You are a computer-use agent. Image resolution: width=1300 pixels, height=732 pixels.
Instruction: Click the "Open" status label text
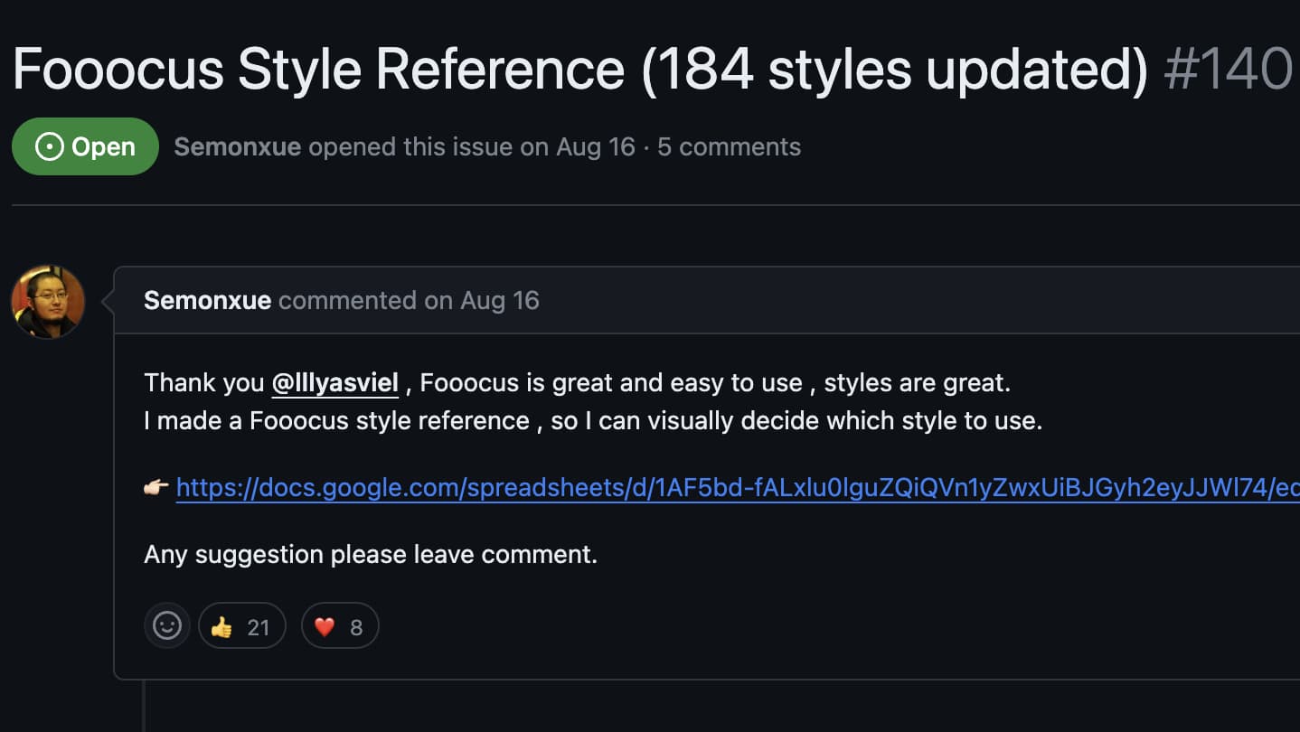tap(103, 146)
